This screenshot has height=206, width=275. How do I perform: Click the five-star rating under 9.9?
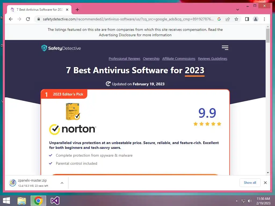tap(207, 124)
